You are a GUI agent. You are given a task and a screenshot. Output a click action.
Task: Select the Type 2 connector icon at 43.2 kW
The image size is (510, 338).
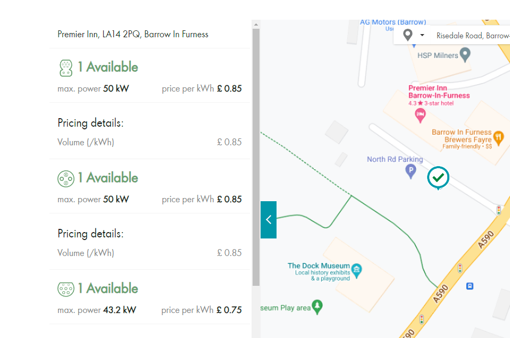[x=65, y=288]
